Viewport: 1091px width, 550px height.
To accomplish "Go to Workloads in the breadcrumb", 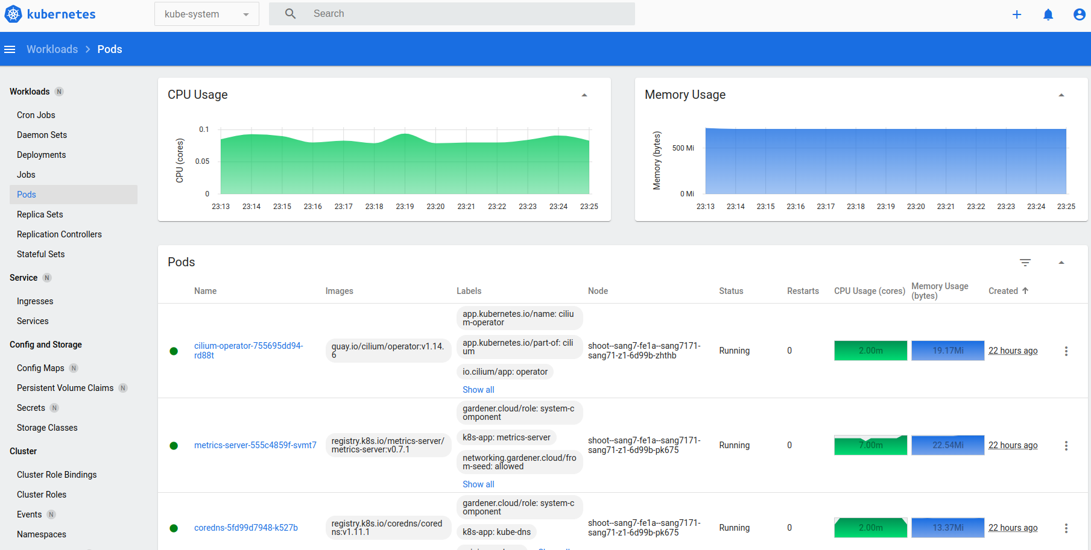I will click(52, 49).
